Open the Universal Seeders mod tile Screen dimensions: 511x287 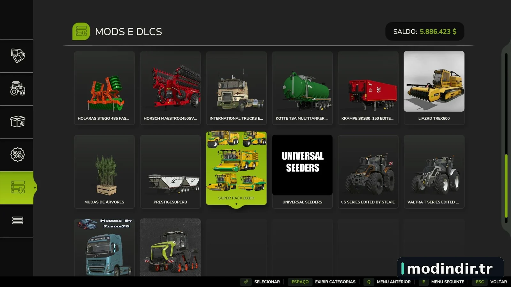click(x=302, y=172)
